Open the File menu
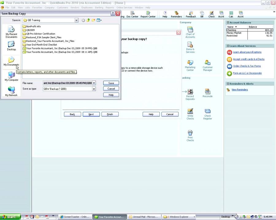276x220 pixels. coord(7,8)
